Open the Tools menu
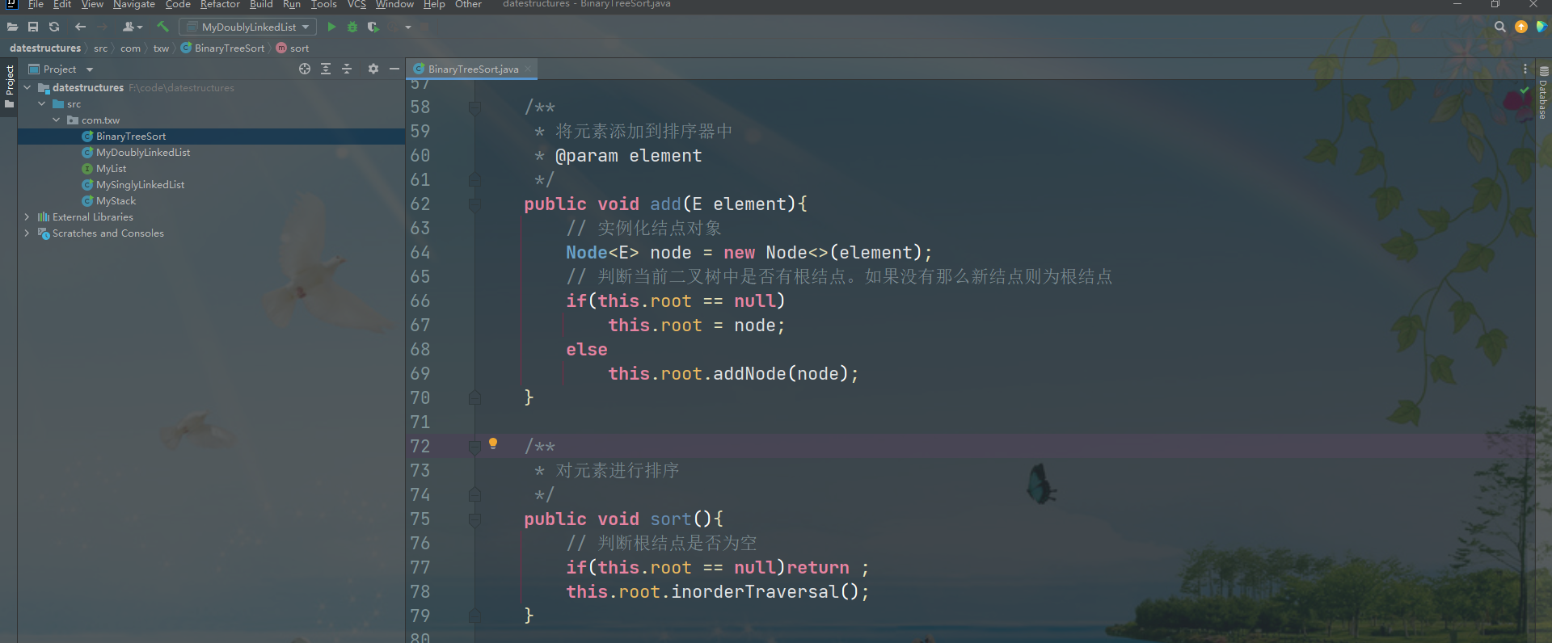This screenshot has width=1552, height=643. (324, 4)
